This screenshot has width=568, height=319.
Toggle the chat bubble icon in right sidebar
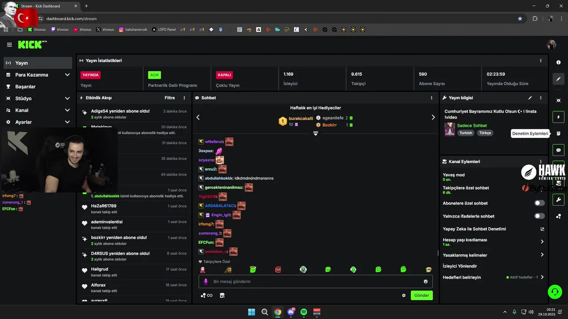click(x=559, y=150)
